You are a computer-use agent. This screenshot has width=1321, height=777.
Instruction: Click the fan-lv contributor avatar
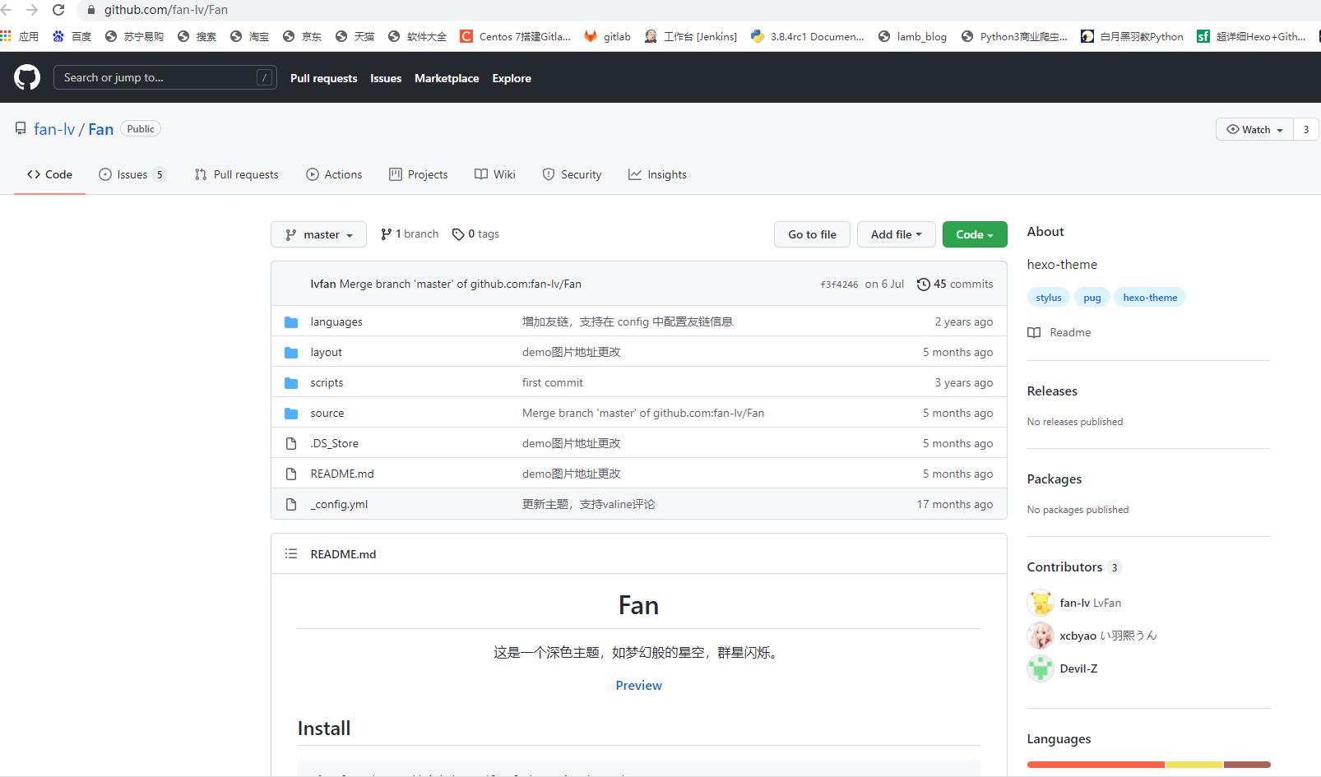point(1041,603)
